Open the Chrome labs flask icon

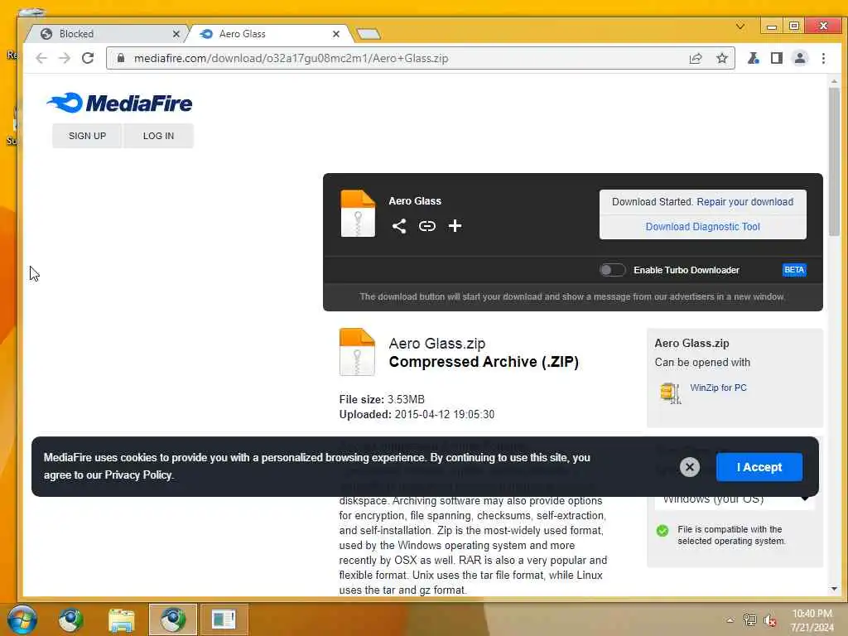753,58
